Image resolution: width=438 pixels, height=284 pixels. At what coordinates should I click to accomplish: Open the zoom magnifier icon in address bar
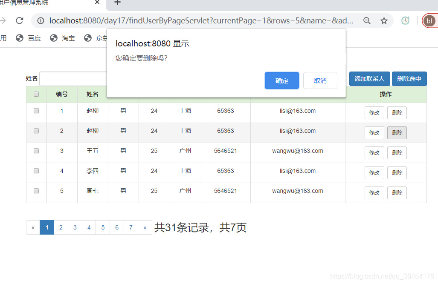pos(367,20)
